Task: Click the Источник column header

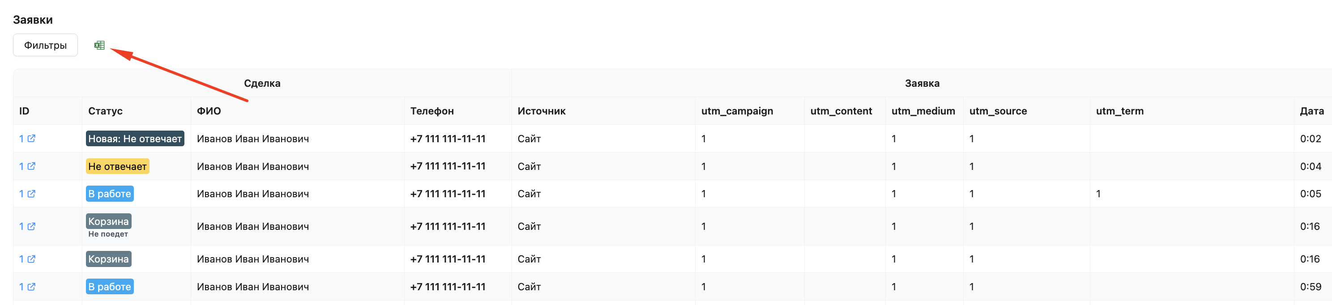Action: click(542, 111)
